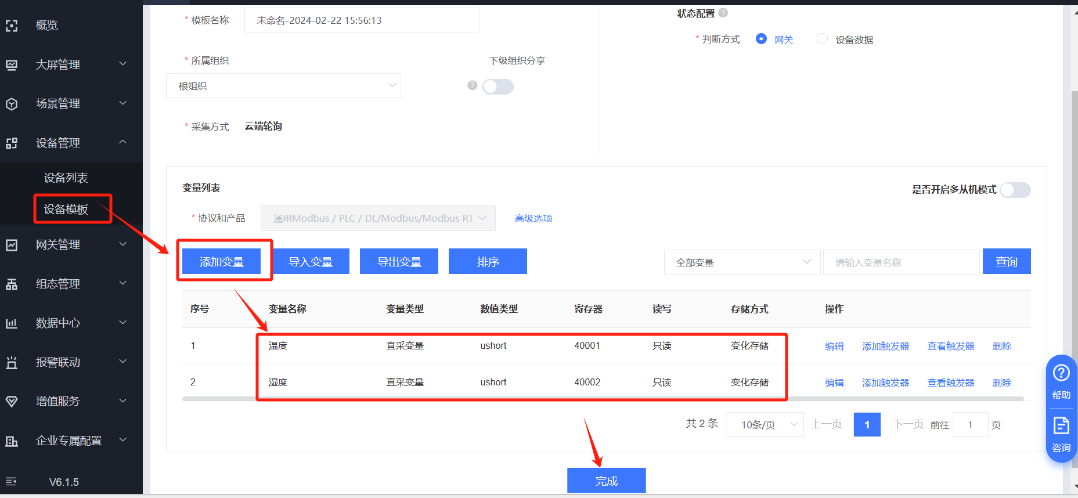Click the help icon beside 状态配置
This screenshot has width=1078, height=498.
point(723,13)
